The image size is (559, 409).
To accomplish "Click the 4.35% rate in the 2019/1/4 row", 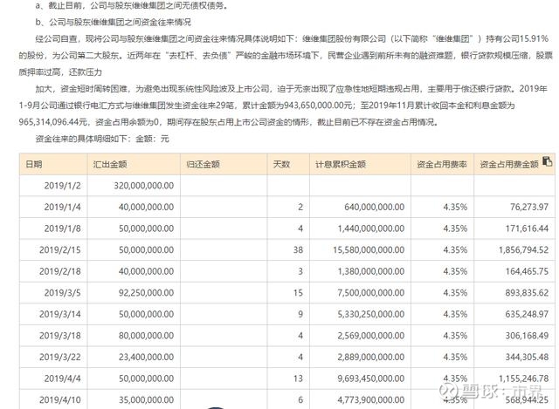I will coord(455,207).
